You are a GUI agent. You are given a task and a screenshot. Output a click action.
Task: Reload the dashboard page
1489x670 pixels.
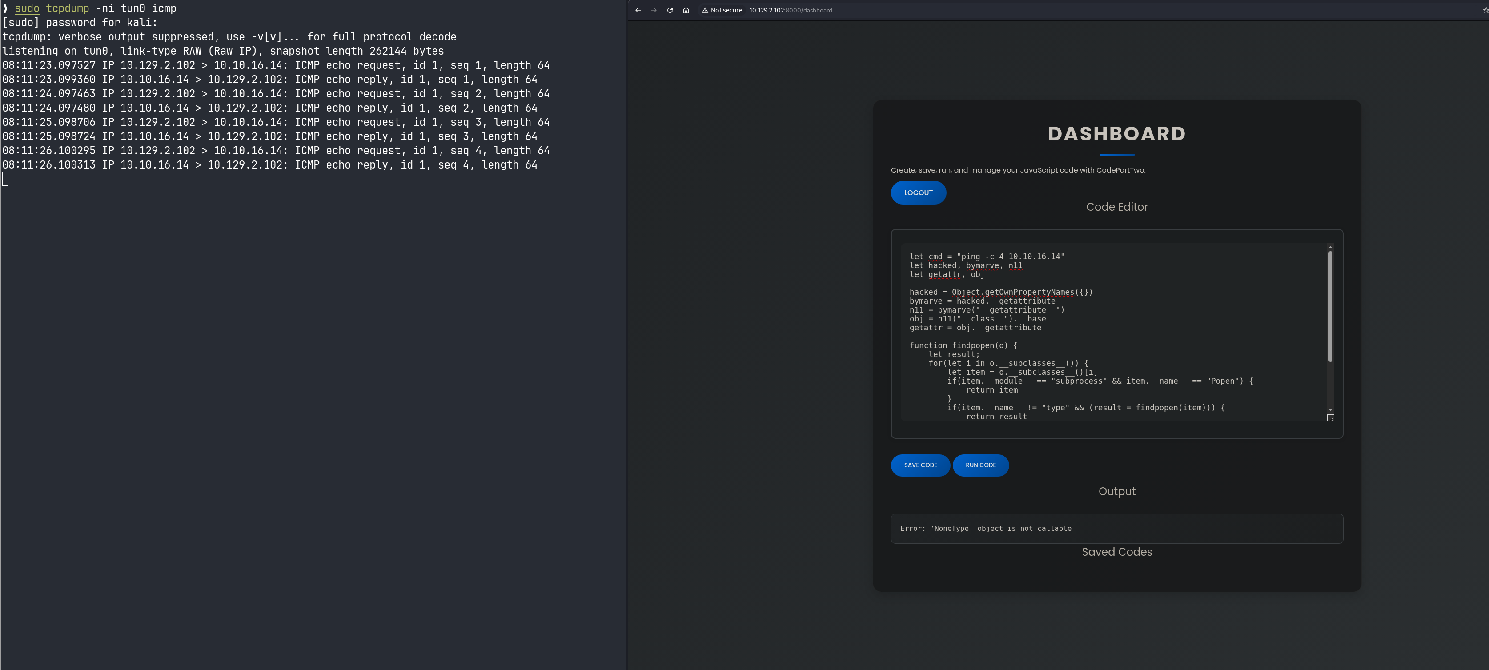click(670, 10)
